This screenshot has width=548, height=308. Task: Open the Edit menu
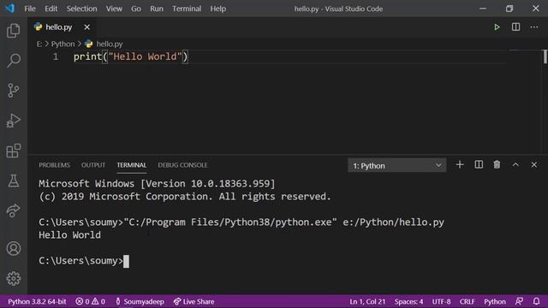point(51,9)
